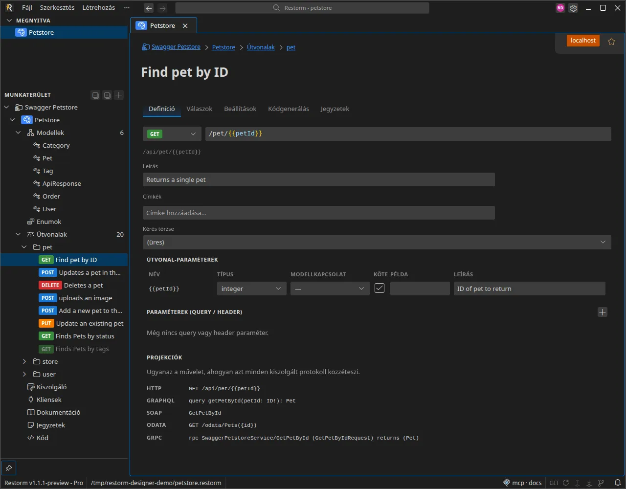Open the Kérés törzse (üres) dropdown
626x489 pixels.
377,242
